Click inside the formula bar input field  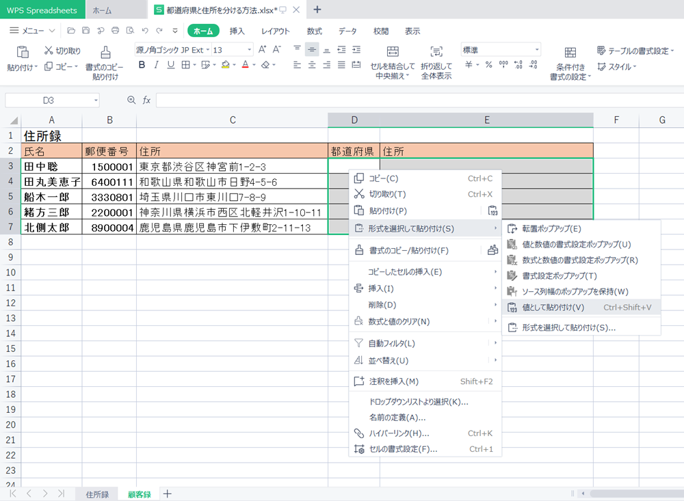410,100
